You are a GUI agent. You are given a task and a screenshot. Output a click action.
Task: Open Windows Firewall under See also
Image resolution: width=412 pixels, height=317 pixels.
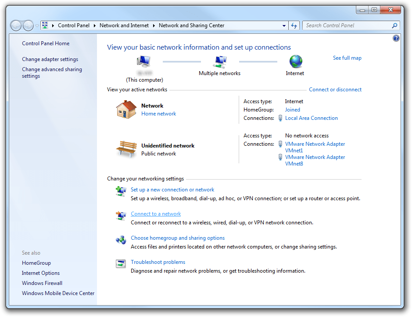(x=42, y=283)
